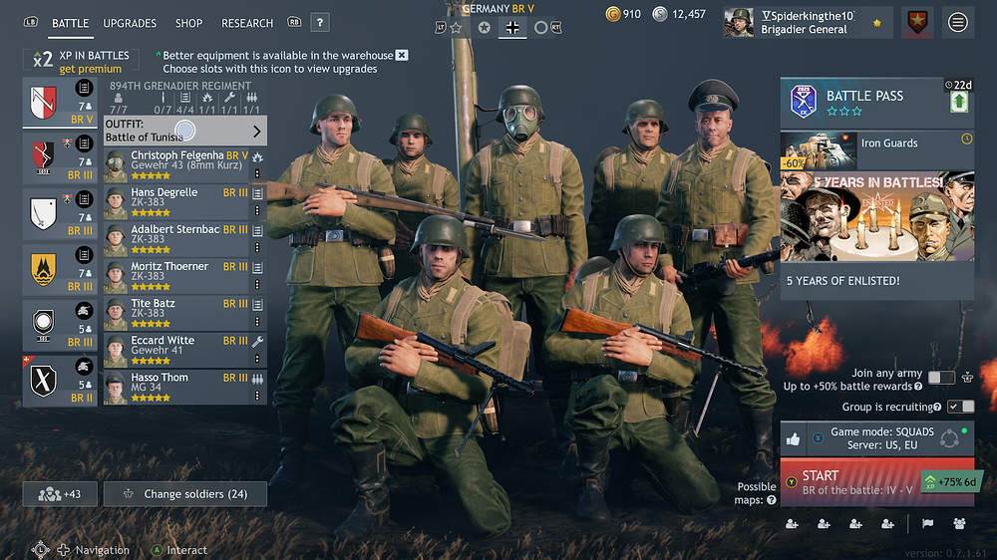Switch to the RESEARCH tab
997x560 pixels.
coord(246,24)
